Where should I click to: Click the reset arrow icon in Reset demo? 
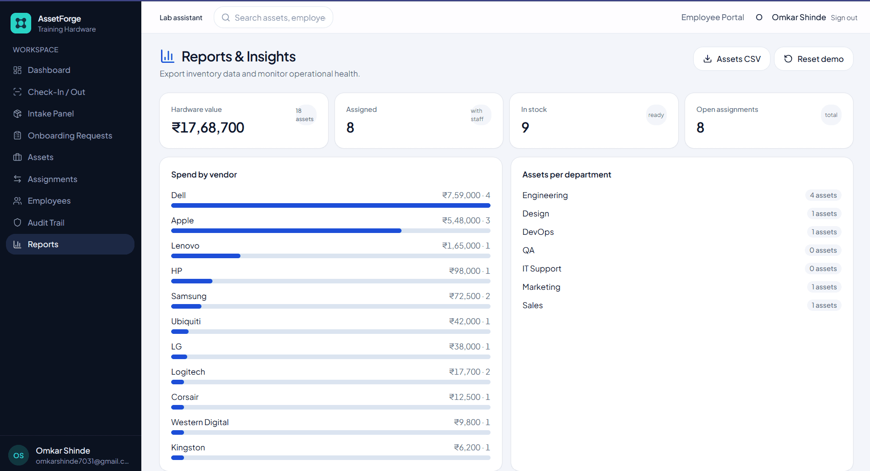tap(788, 59)
